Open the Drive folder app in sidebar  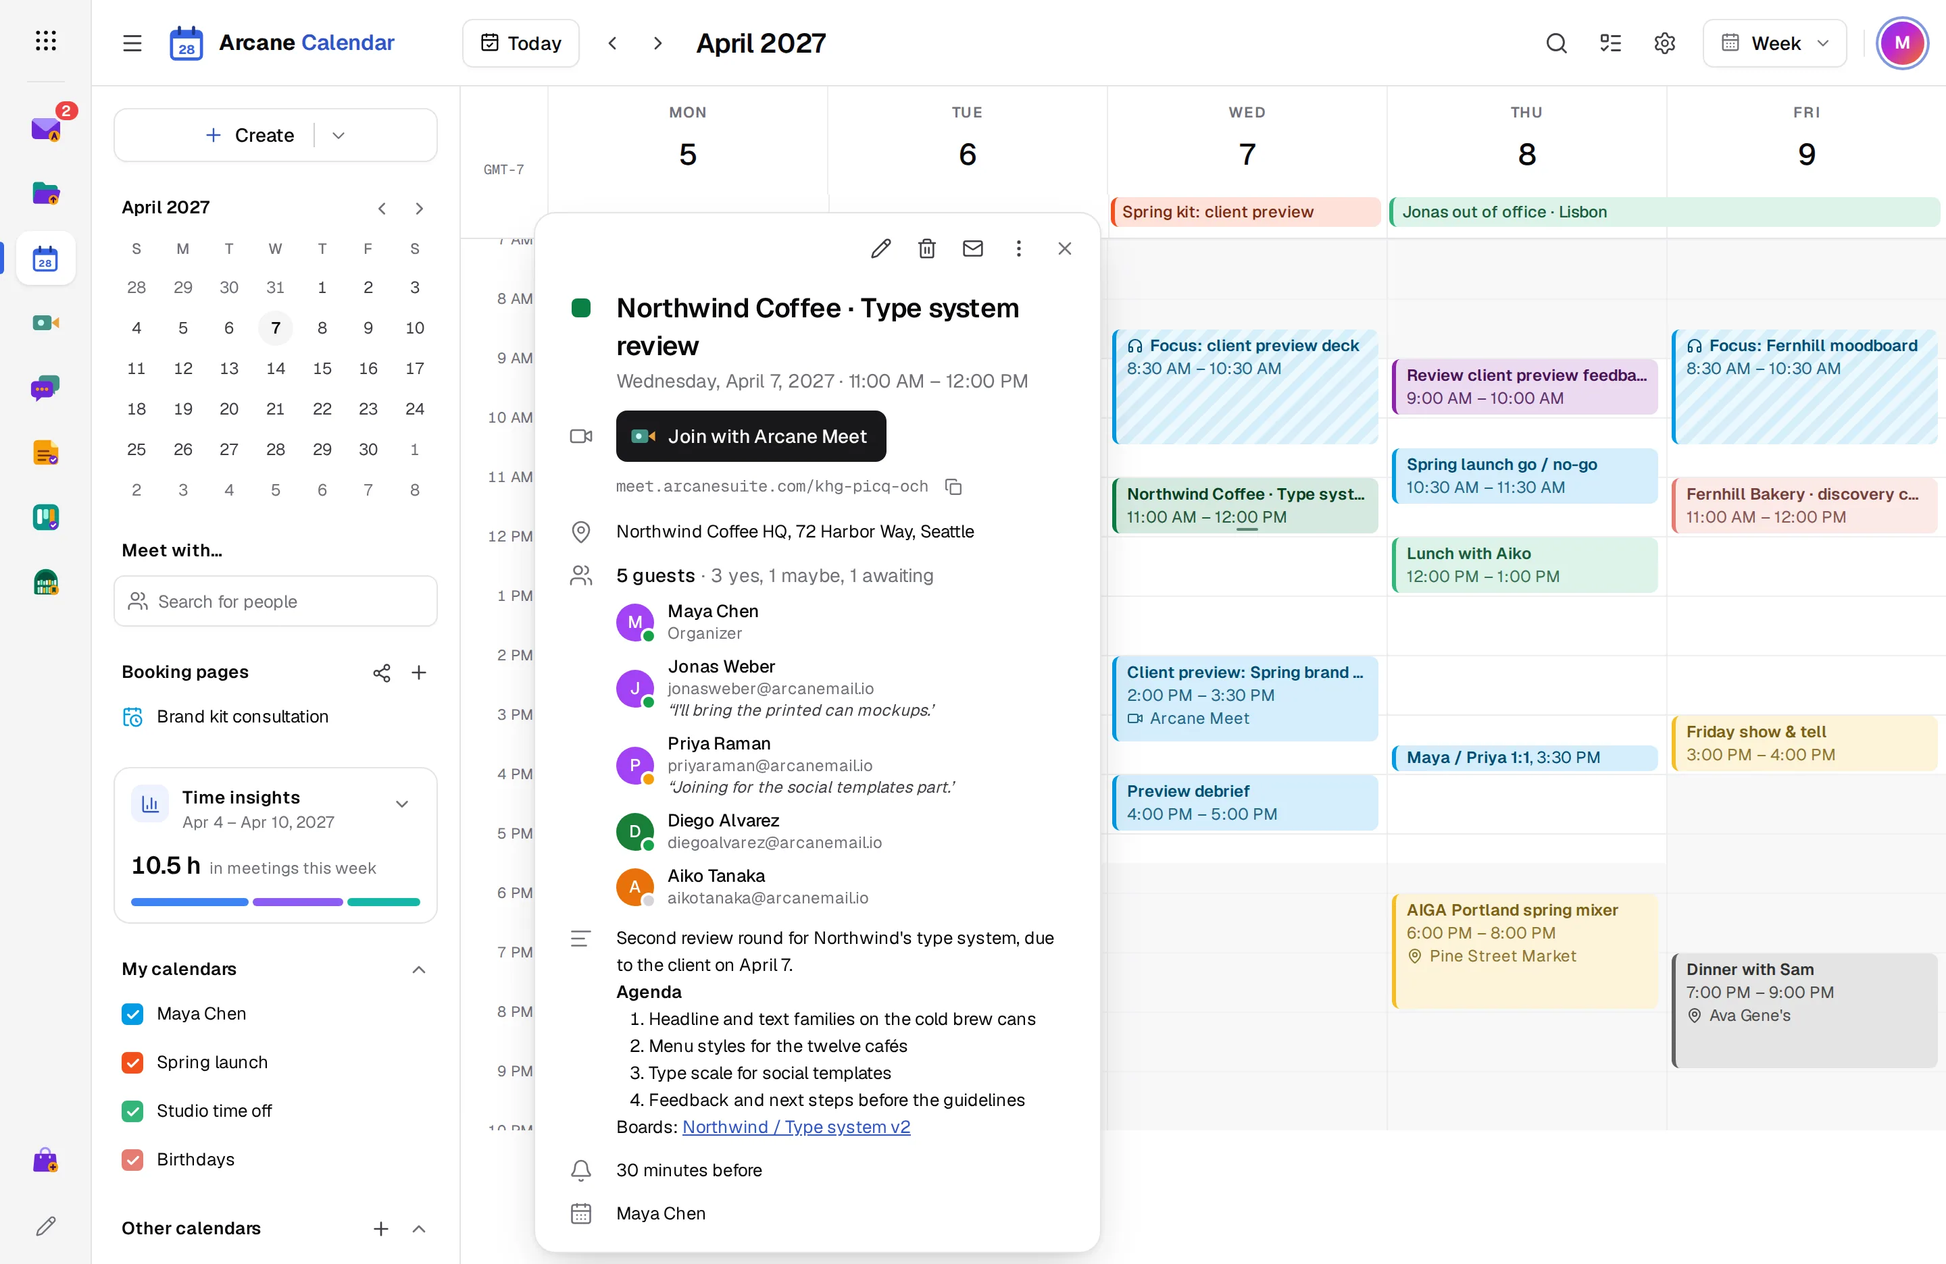pos(46,194)
